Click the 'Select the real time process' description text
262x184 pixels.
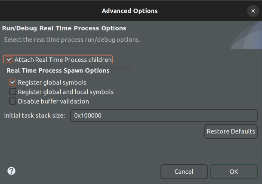[x=72, y=39]
